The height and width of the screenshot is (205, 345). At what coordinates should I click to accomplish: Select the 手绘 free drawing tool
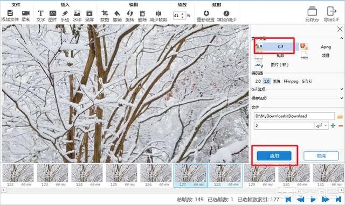click(x=65, y=13)
